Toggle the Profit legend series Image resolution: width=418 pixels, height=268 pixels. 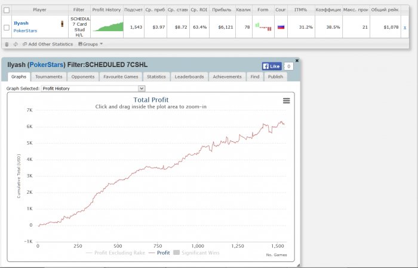[159, 253]
